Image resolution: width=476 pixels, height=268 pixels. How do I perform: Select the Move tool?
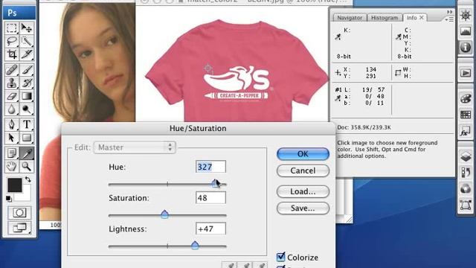tap(27, 28)
